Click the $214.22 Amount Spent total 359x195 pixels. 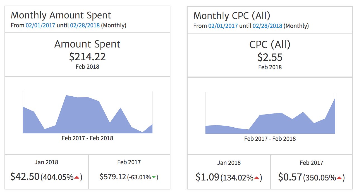click(x=87, y=57)
